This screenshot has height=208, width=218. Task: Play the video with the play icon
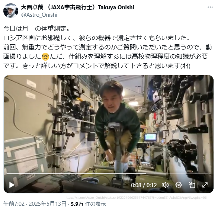coord(12,185)
